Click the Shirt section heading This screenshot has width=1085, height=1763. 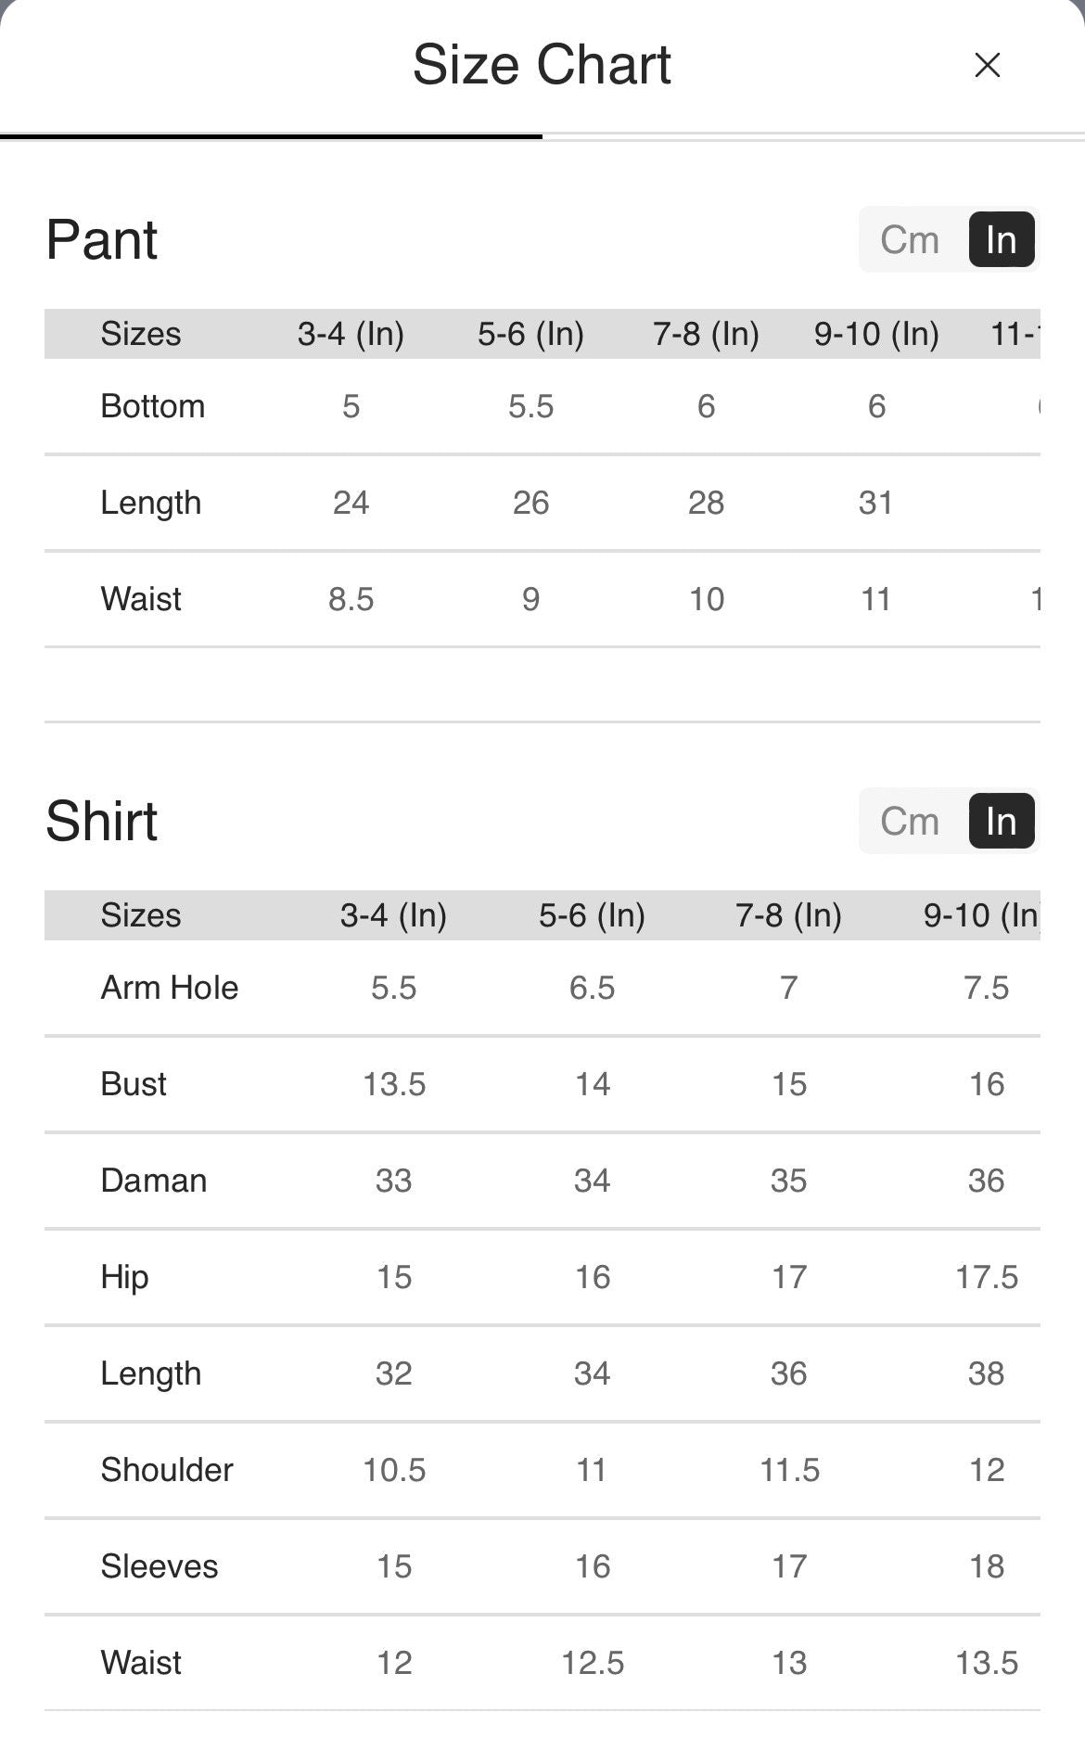tap(102, 822)
